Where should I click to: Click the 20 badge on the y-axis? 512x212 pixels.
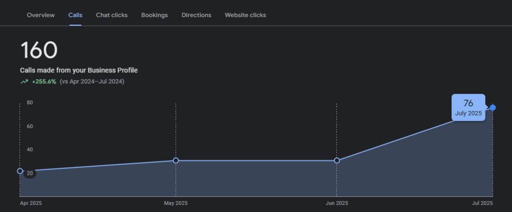coord(30,173)
